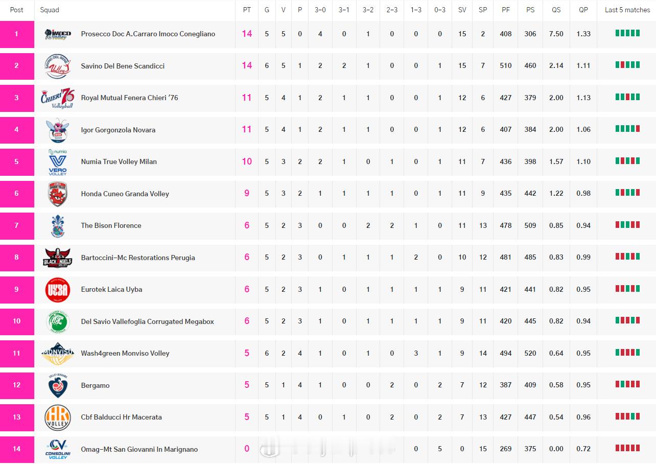Click Bartoccini-Mc Restorations Perugia name
Screen dimensions: 656x464
138,258
